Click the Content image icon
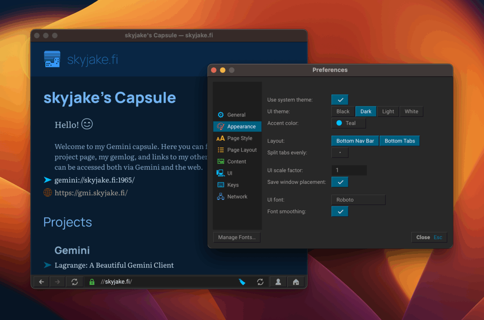484x320 pixels. tap(220, 161)
